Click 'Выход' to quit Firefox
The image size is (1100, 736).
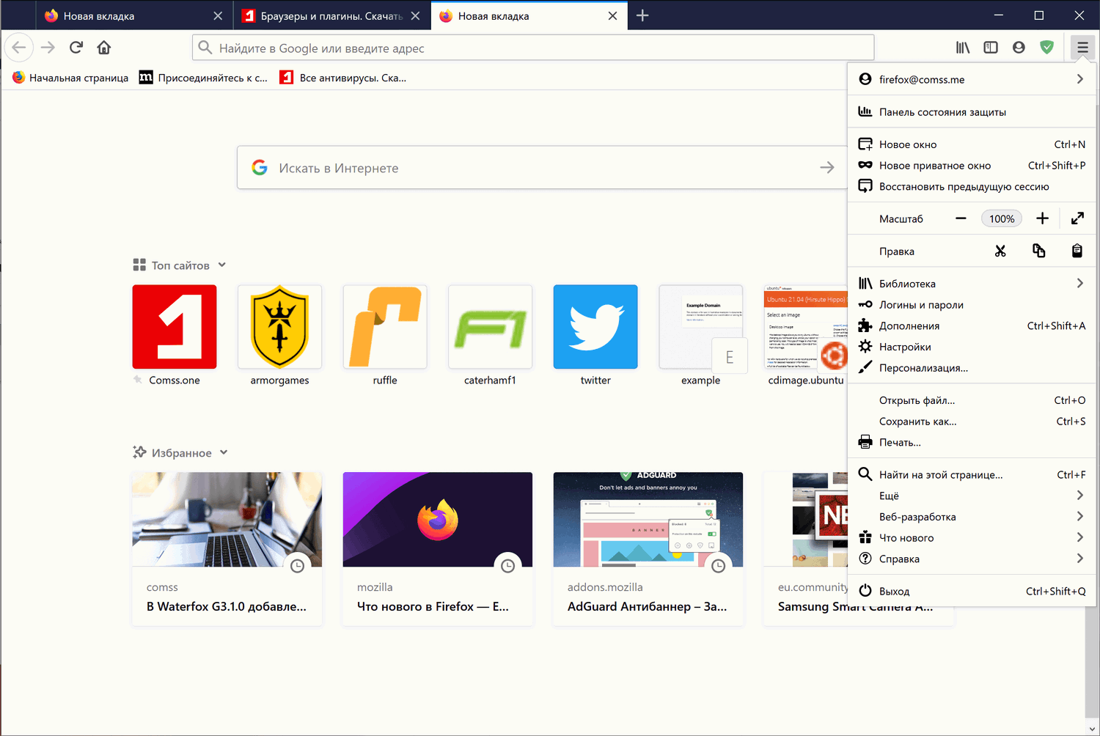click(x=972, y=591)
